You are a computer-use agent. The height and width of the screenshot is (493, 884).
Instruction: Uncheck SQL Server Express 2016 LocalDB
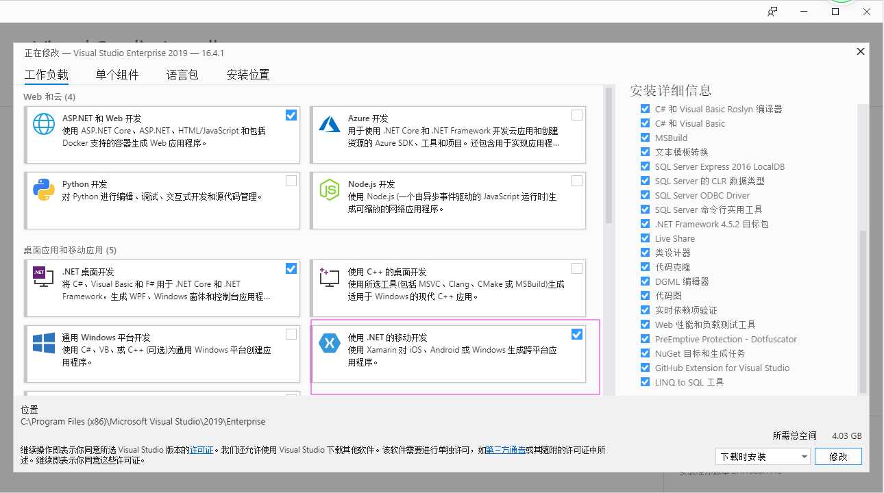[x=645, y=166]
